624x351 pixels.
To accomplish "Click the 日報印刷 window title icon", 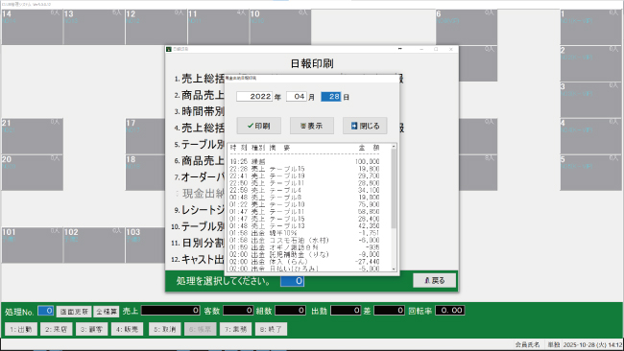I will click(169, 49).
